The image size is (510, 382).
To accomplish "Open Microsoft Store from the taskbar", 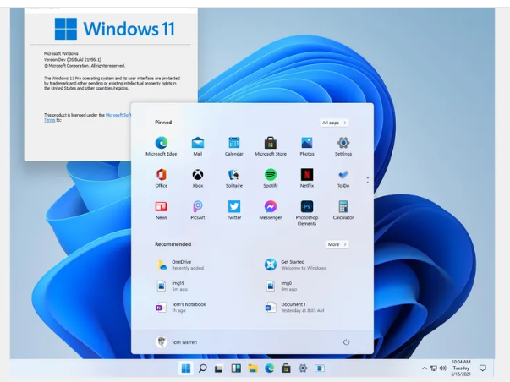I will 286,368.
